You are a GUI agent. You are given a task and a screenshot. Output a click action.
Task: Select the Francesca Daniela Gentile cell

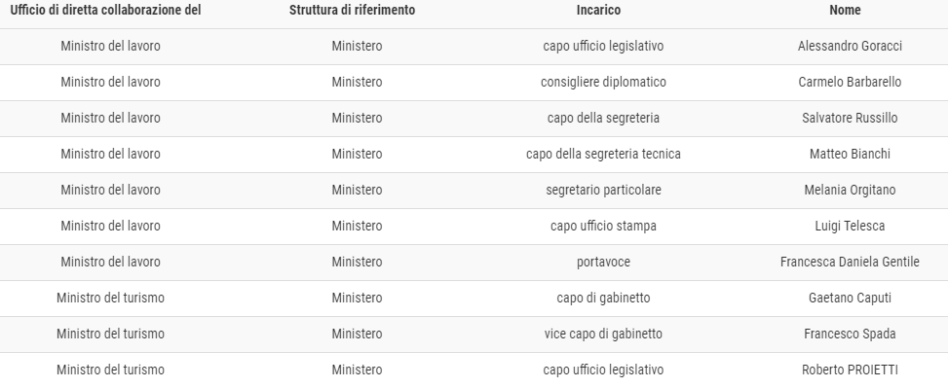(850, 262)
